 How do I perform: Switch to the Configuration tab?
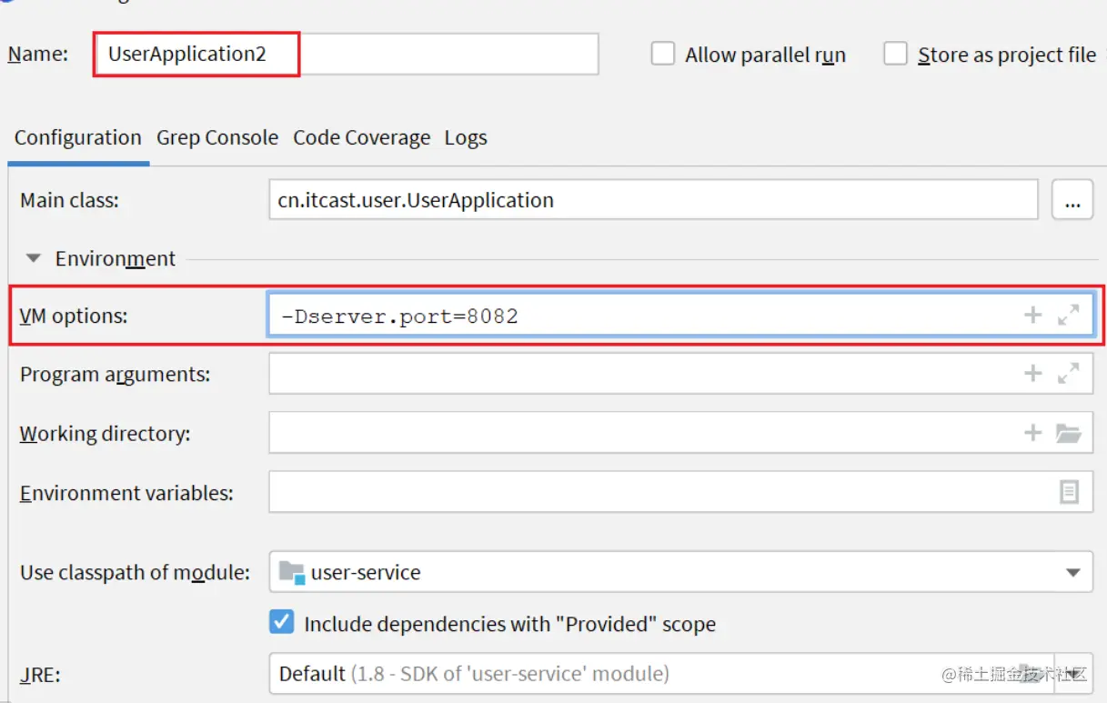tap(78, 138)
